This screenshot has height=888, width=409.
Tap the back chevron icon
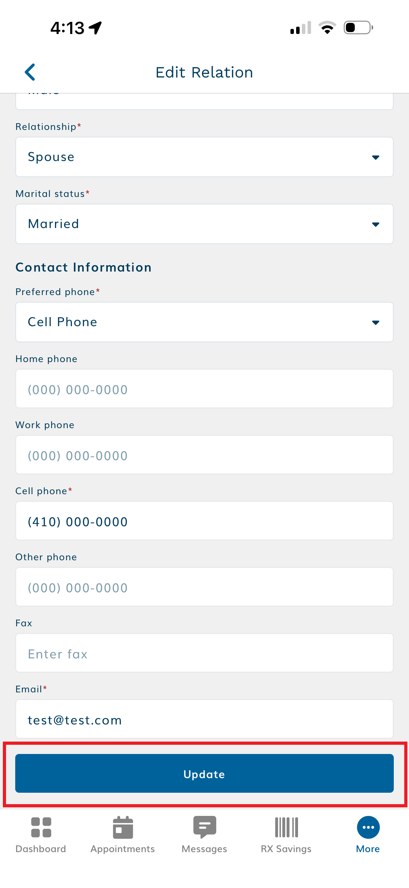pos(30,72)
